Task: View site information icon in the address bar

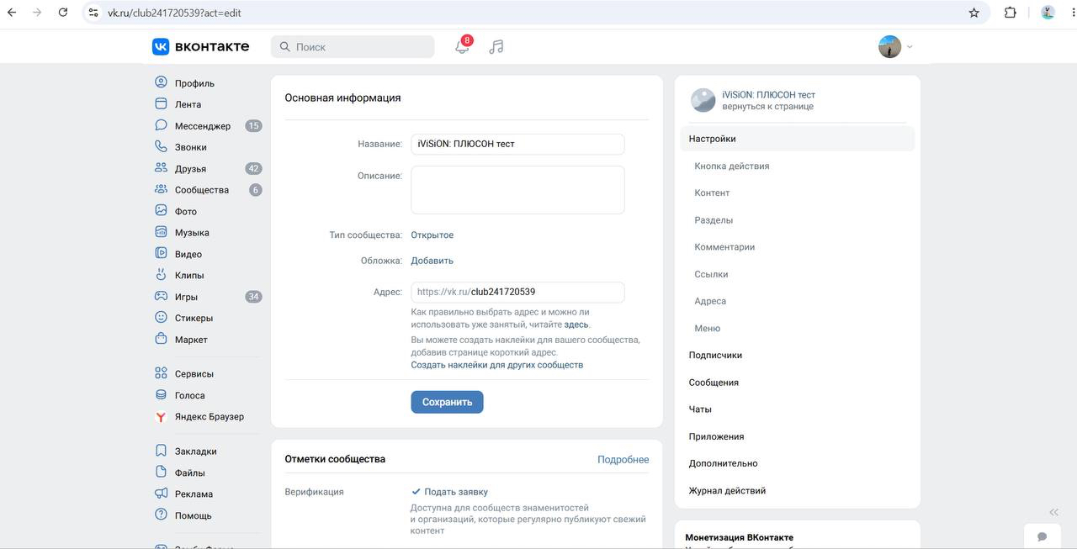Action: point(93,13)
